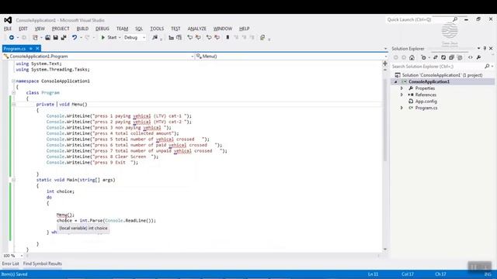Open the HELP menu
Image resolution: width=497 pixels, height=279 pixels.
(245, 29)
